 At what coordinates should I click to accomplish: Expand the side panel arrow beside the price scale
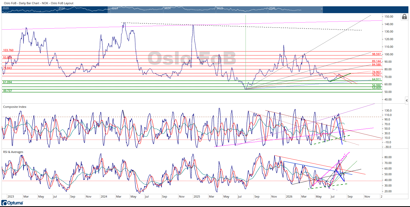click(x=407, y=100)
